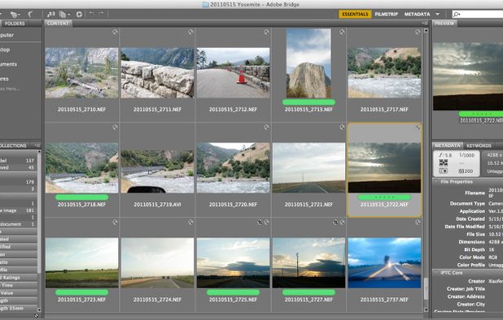Click the search magnifier options icon
The height and width of the screenshot is (320, 503).
pyautogui.click(x=457, y=14)
